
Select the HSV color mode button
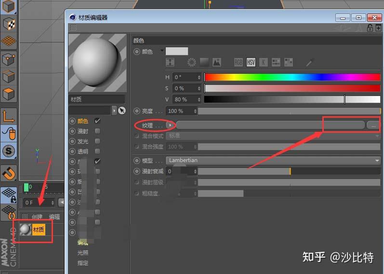tap(251, 62)
